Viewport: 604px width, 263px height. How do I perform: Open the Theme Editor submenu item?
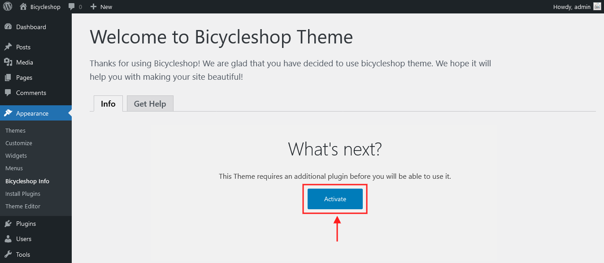[23, 206]
